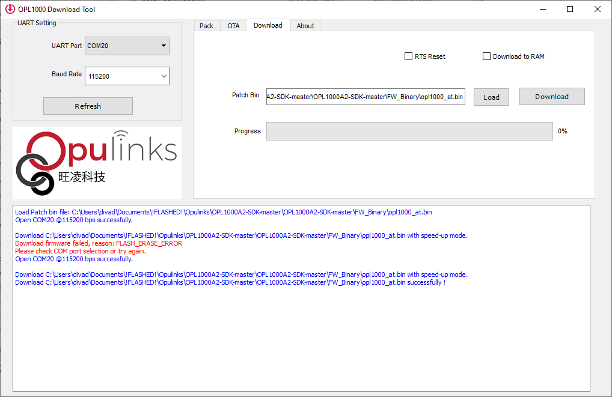Click the 'successfully !' download log line

[230, 282]
